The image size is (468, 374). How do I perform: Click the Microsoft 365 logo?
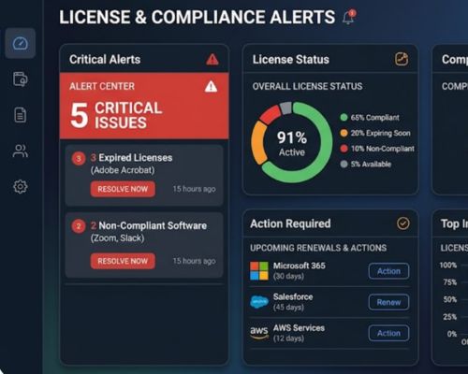coord(259,270)
